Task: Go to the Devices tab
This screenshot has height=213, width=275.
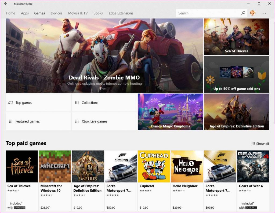Action: point(56,13)
